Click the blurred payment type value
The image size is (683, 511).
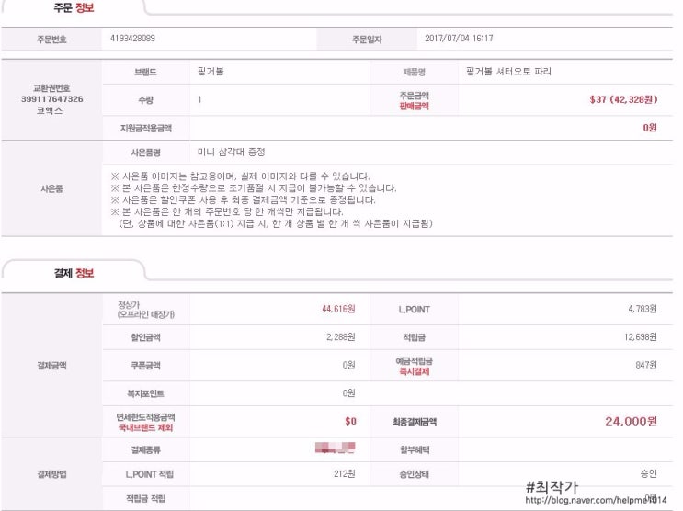335,448
